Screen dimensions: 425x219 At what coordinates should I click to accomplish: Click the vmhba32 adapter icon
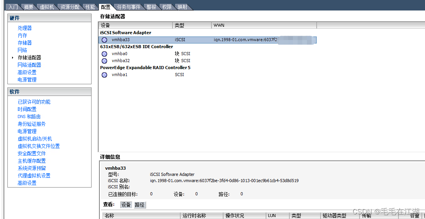point(104,61)
